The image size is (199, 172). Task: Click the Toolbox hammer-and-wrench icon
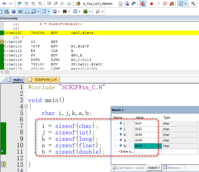pyautogui.click(x=98, y=12)
